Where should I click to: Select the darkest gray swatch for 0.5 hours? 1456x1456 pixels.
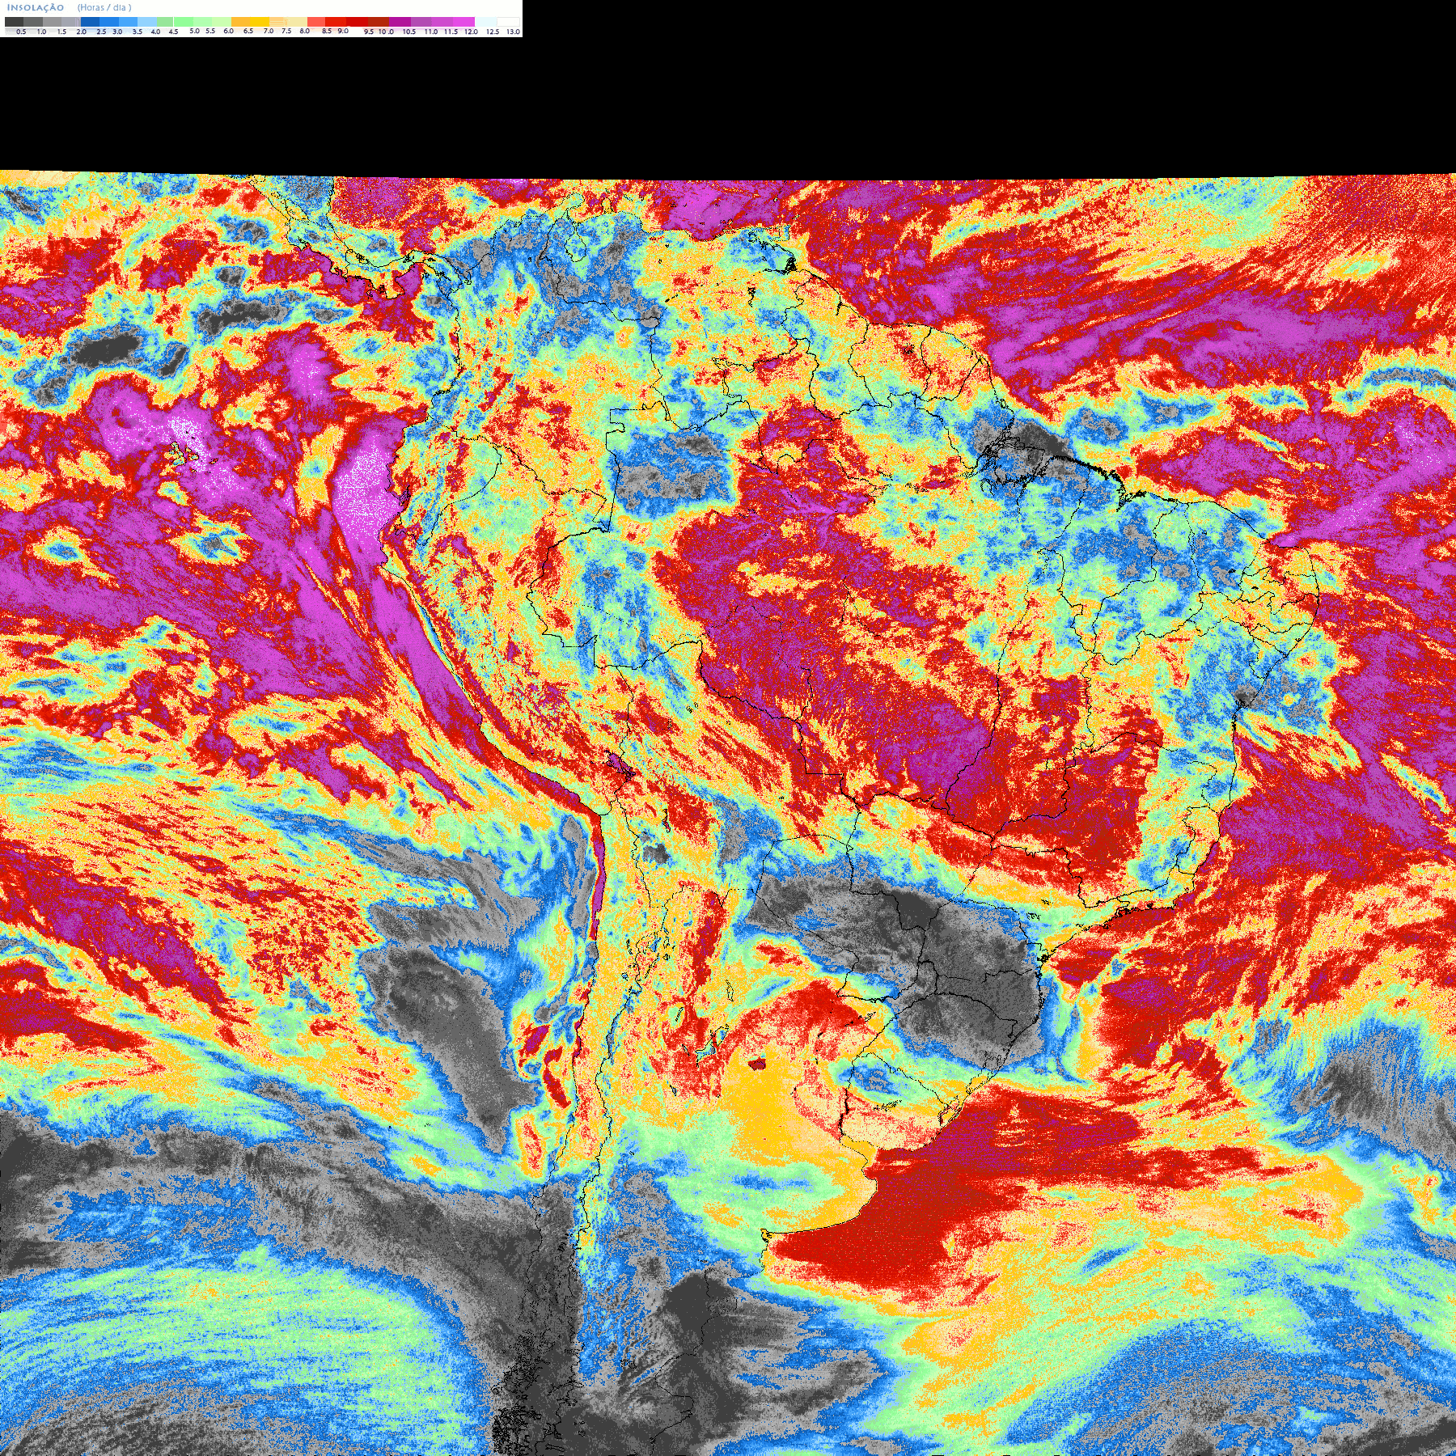tap(14, 22)
